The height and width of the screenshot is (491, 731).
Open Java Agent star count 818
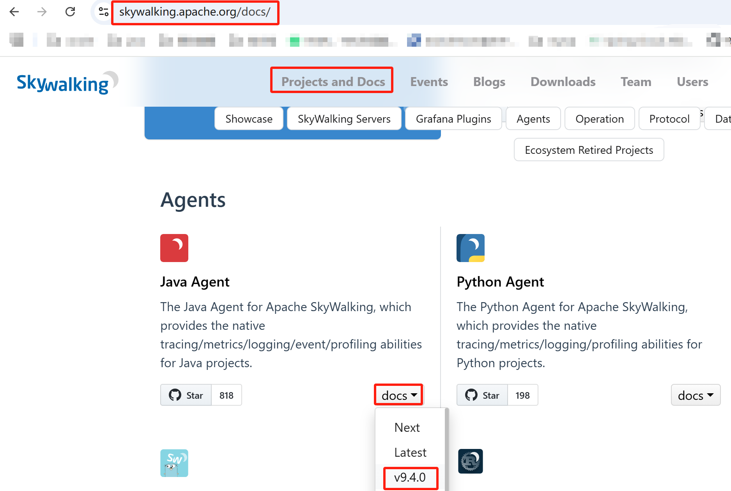pyautogui.click(x=227, y=395)
